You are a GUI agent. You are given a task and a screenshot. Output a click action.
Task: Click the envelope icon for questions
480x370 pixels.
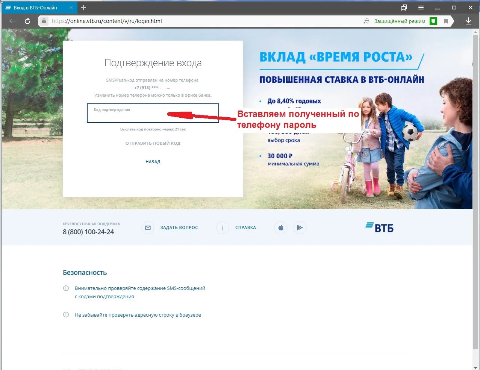[x=148, y=227]
